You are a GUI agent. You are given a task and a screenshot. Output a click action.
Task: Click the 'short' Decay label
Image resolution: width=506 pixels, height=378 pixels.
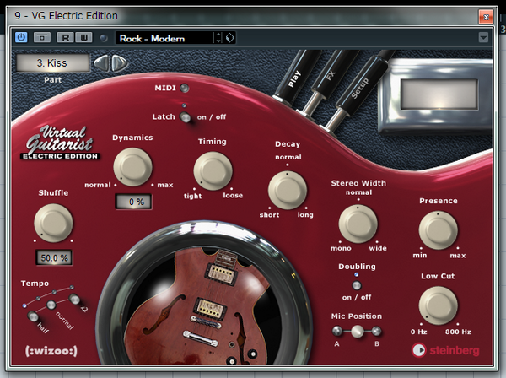(269, 215)
